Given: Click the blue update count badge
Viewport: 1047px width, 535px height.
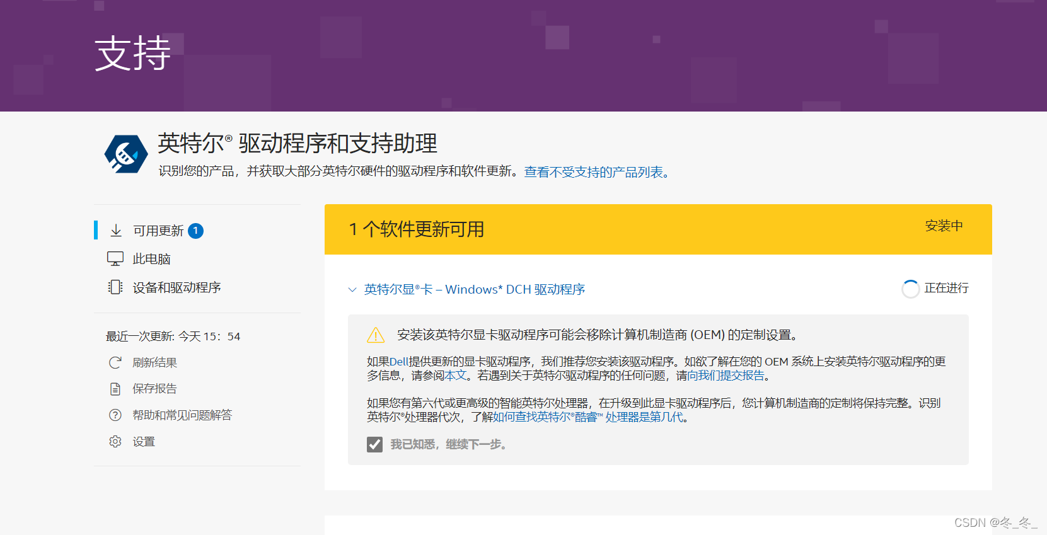Looking at the screenshot, I should pos(196,231).
